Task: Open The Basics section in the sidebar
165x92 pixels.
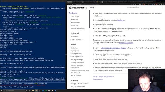Action: point(73,13)
